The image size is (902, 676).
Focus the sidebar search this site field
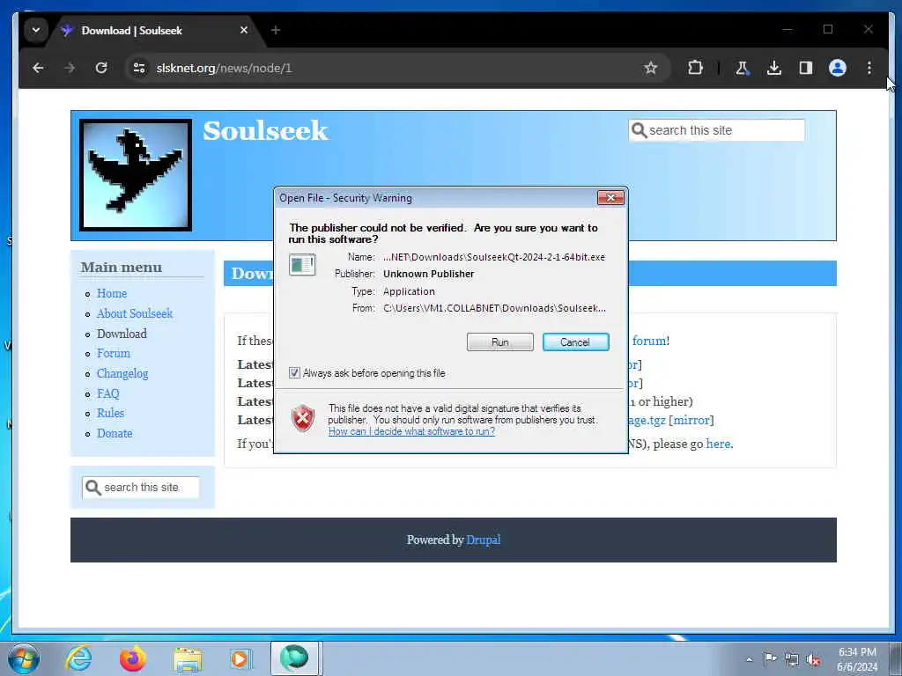pyautogui.click(x=141, y=488)
